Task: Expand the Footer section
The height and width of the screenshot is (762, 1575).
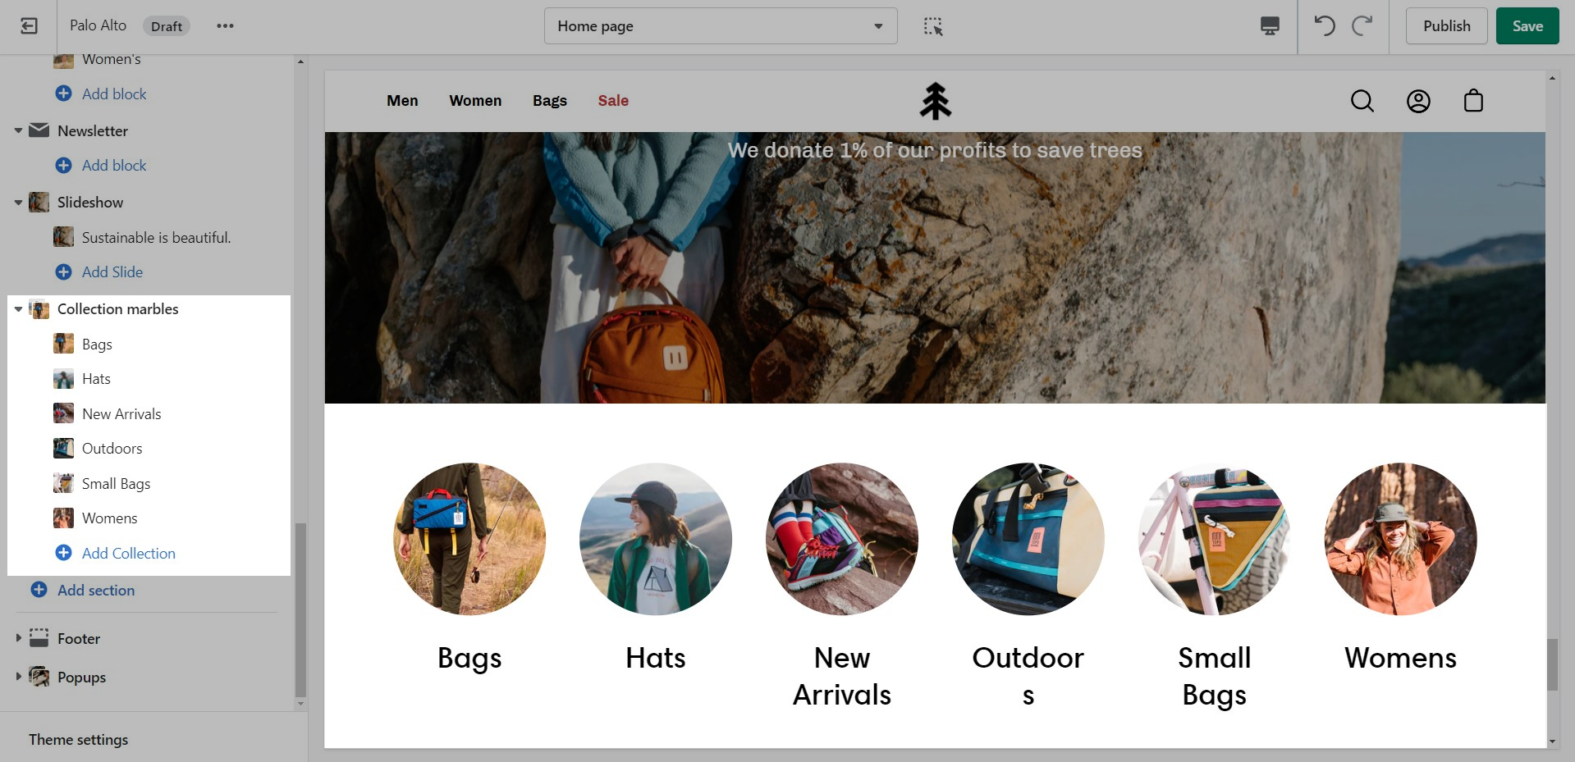Action: (18, 638)
